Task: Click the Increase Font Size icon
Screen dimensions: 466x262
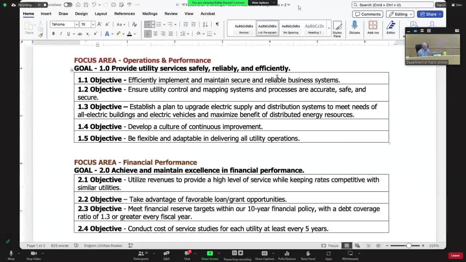Action: (x=99, y=24)
